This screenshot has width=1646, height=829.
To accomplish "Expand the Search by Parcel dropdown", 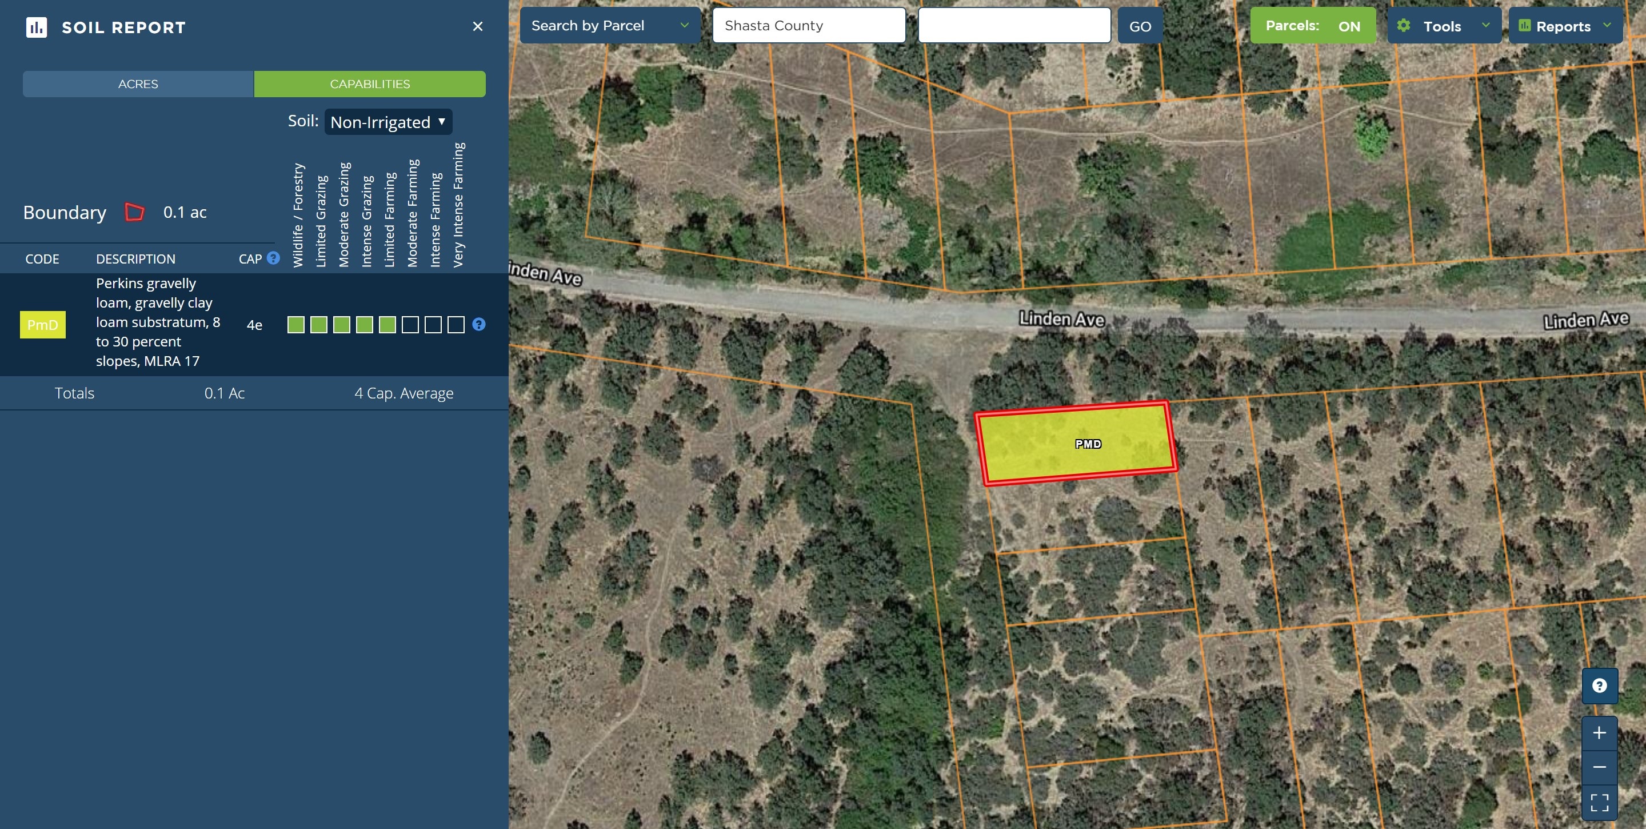I will pos(610,26).
